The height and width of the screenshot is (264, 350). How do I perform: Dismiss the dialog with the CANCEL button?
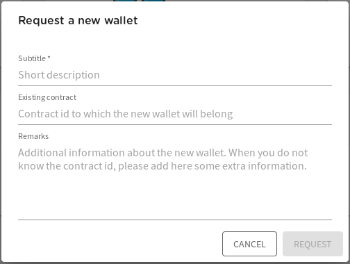(249, 244)
